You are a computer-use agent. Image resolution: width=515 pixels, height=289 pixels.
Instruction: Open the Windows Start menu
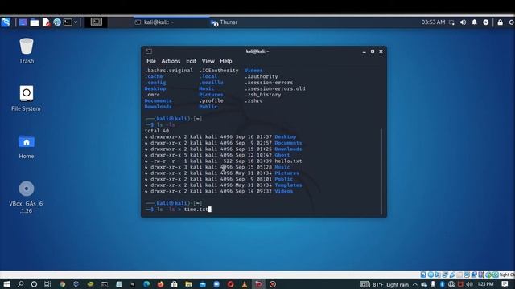[6, 284]
